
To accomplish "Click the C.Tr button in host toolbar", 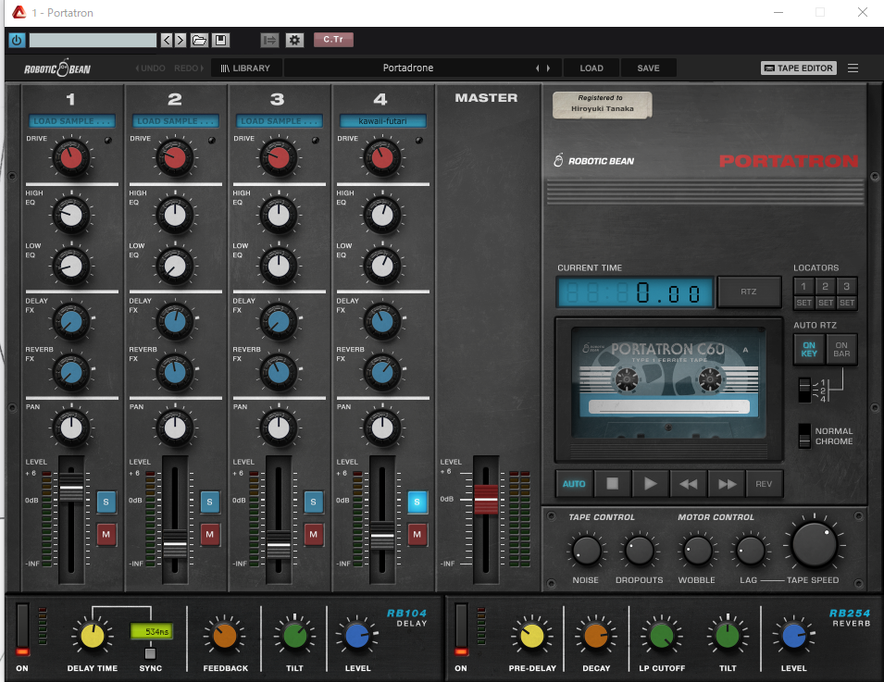I will [333, 40].
